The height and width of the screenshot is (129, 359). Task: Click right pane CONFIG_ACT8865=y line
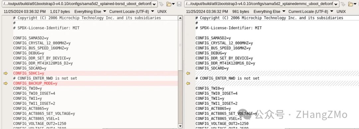point(213,109)
